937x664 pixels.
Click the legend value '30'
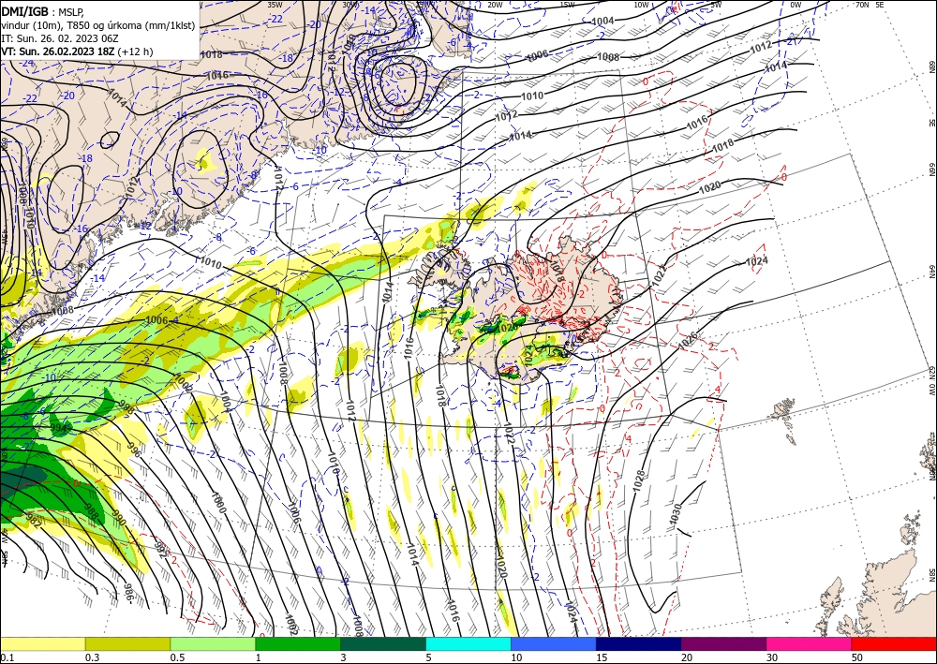[x=772, y=657]
